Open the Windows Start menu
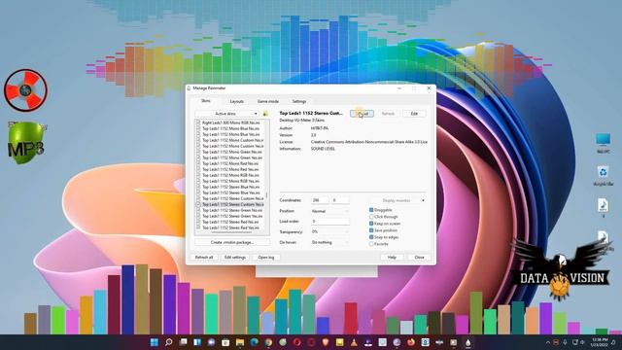 [155, 342]
